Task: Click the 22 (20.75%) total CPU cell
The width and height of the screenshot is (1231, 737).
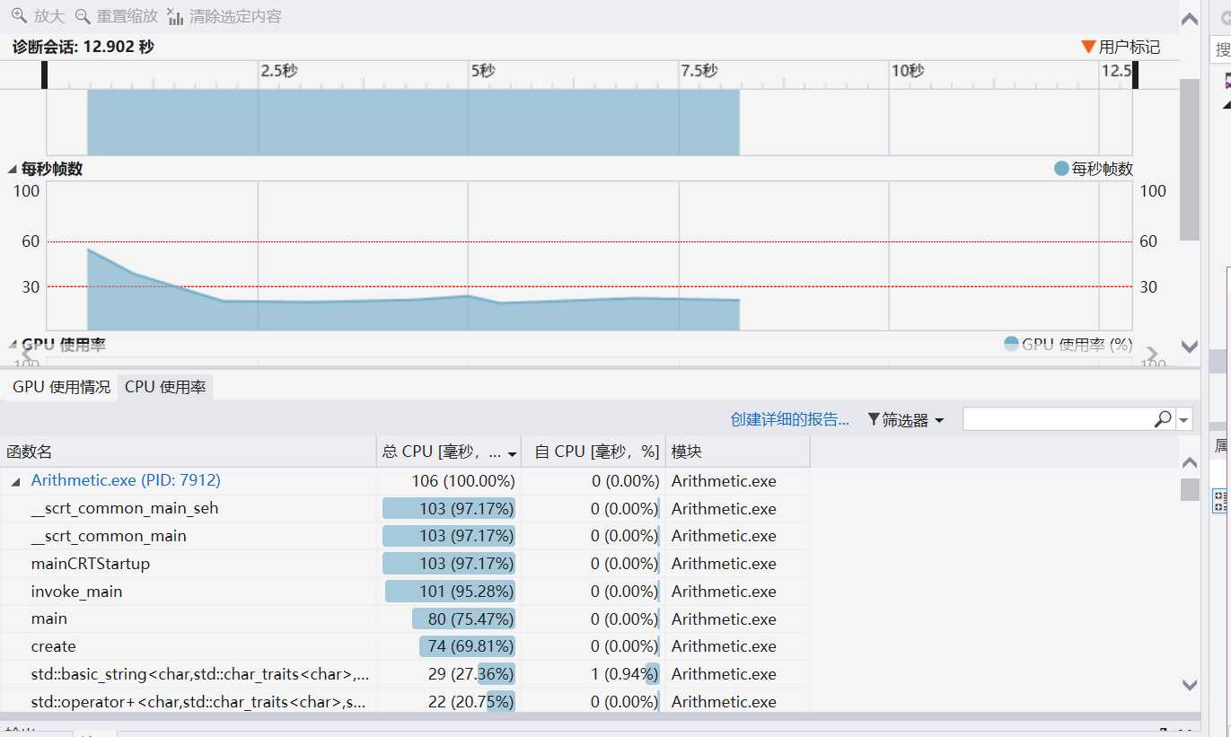Action: [x=449, y=701]
